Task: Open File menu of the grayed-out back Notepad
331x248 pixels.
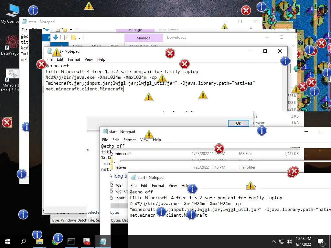Action: coord(25,30)
